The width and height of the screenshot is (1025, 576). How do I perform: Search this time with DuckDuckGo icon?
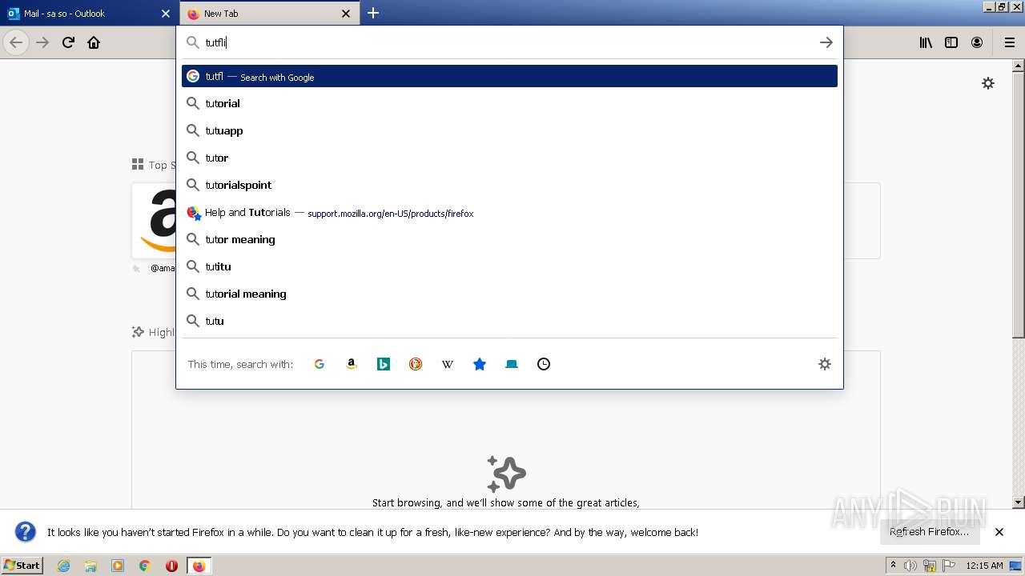416,364
